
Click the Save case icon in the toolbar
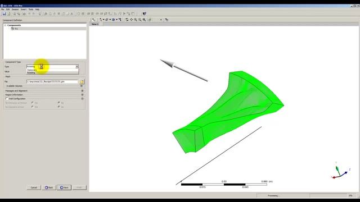coord(4,13)
